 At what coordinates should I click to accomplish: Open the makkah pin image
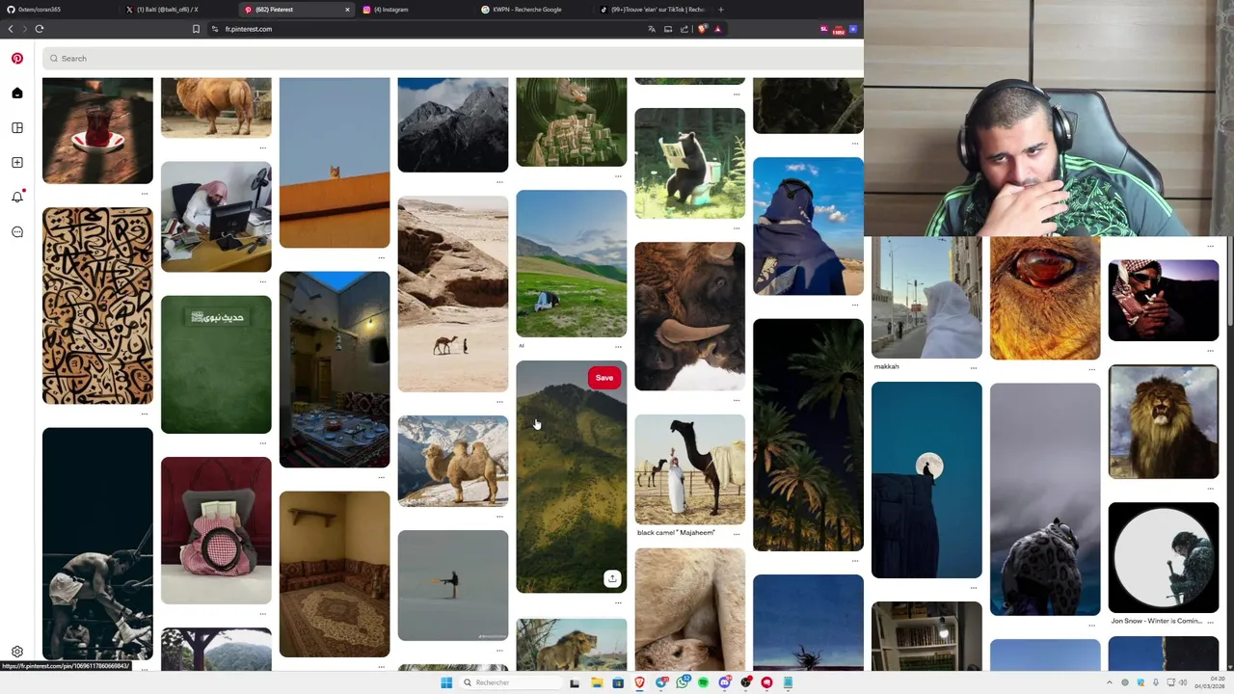(x=926, y=297)
